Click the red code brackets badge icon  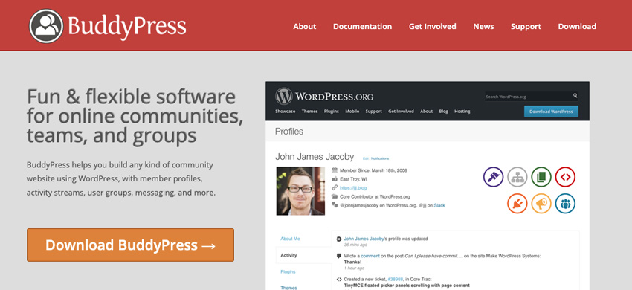point(565,177)
